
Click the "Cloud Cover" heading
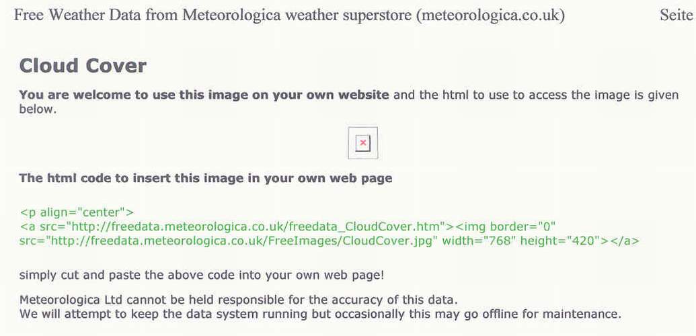[83, 66]
